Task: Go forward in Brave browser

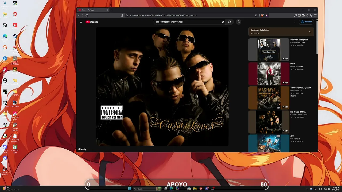Action: point(83,15)
